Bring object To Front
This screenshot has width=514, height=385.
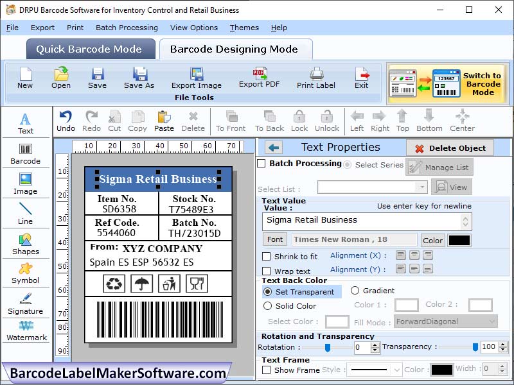(231, 121)
